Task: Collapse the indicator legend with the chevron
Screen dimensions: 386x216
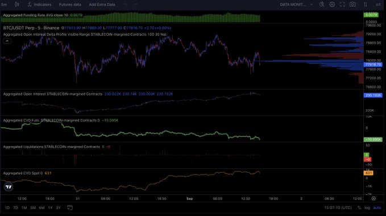Action: click(x=7, y=41)
